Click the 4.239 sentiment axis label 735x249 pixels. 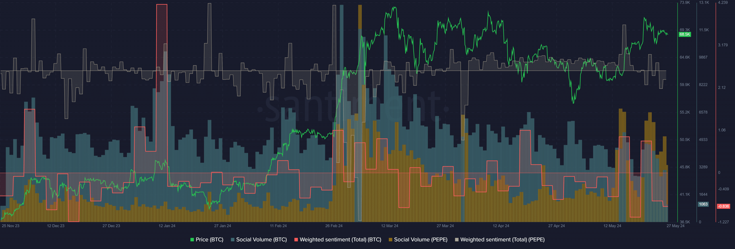pos(723,3)
